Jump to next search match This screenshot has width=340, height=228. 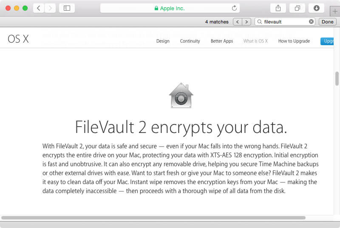[246, 22]
